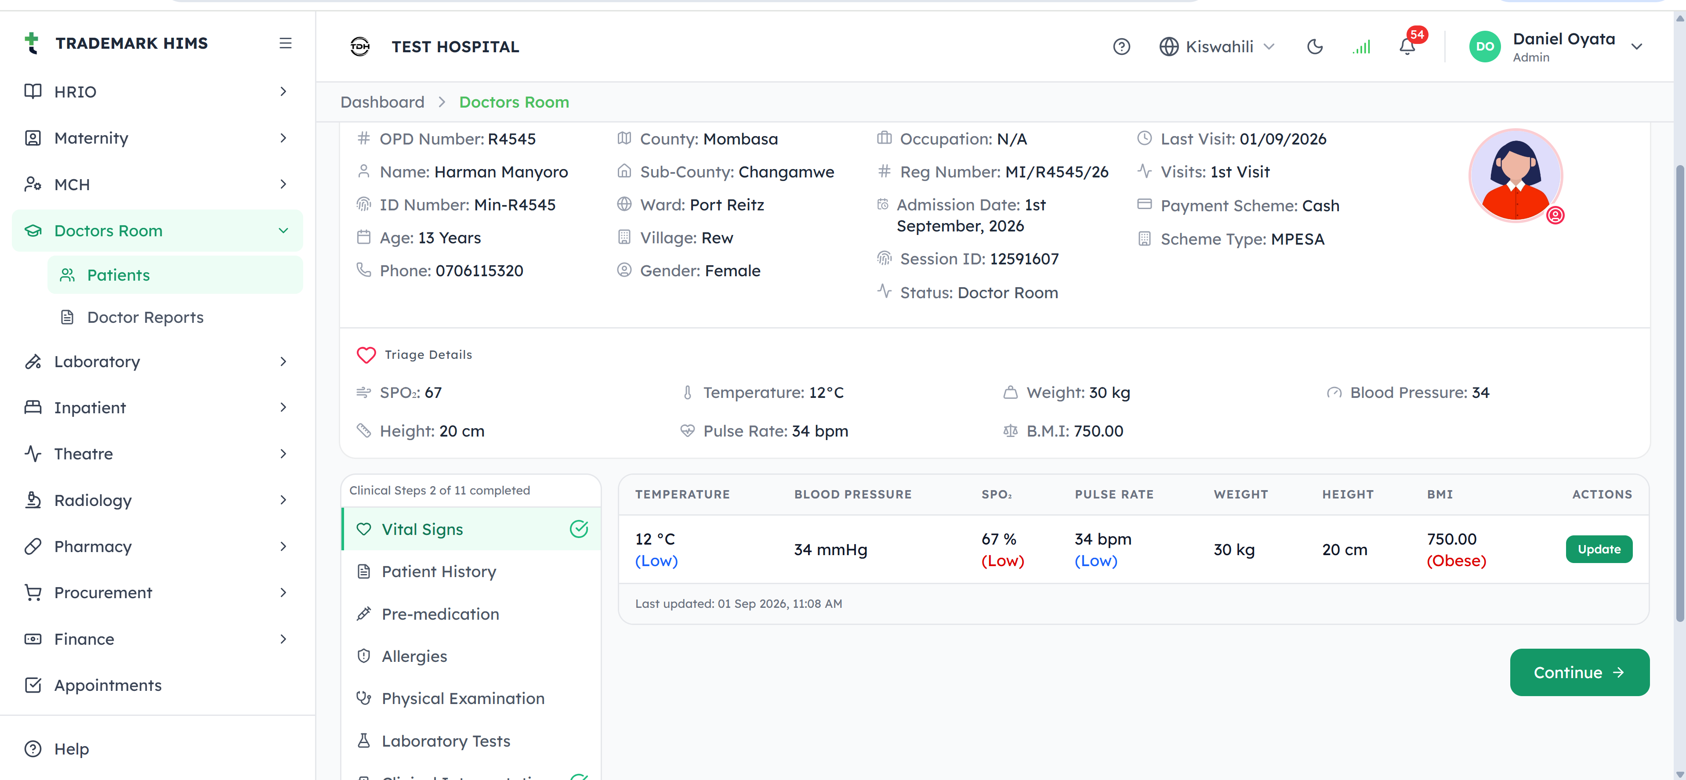The height and width of the screenshot is (780, 1686).
Task: Expand the Maternity menu chevron
Action: pos(283,138)
